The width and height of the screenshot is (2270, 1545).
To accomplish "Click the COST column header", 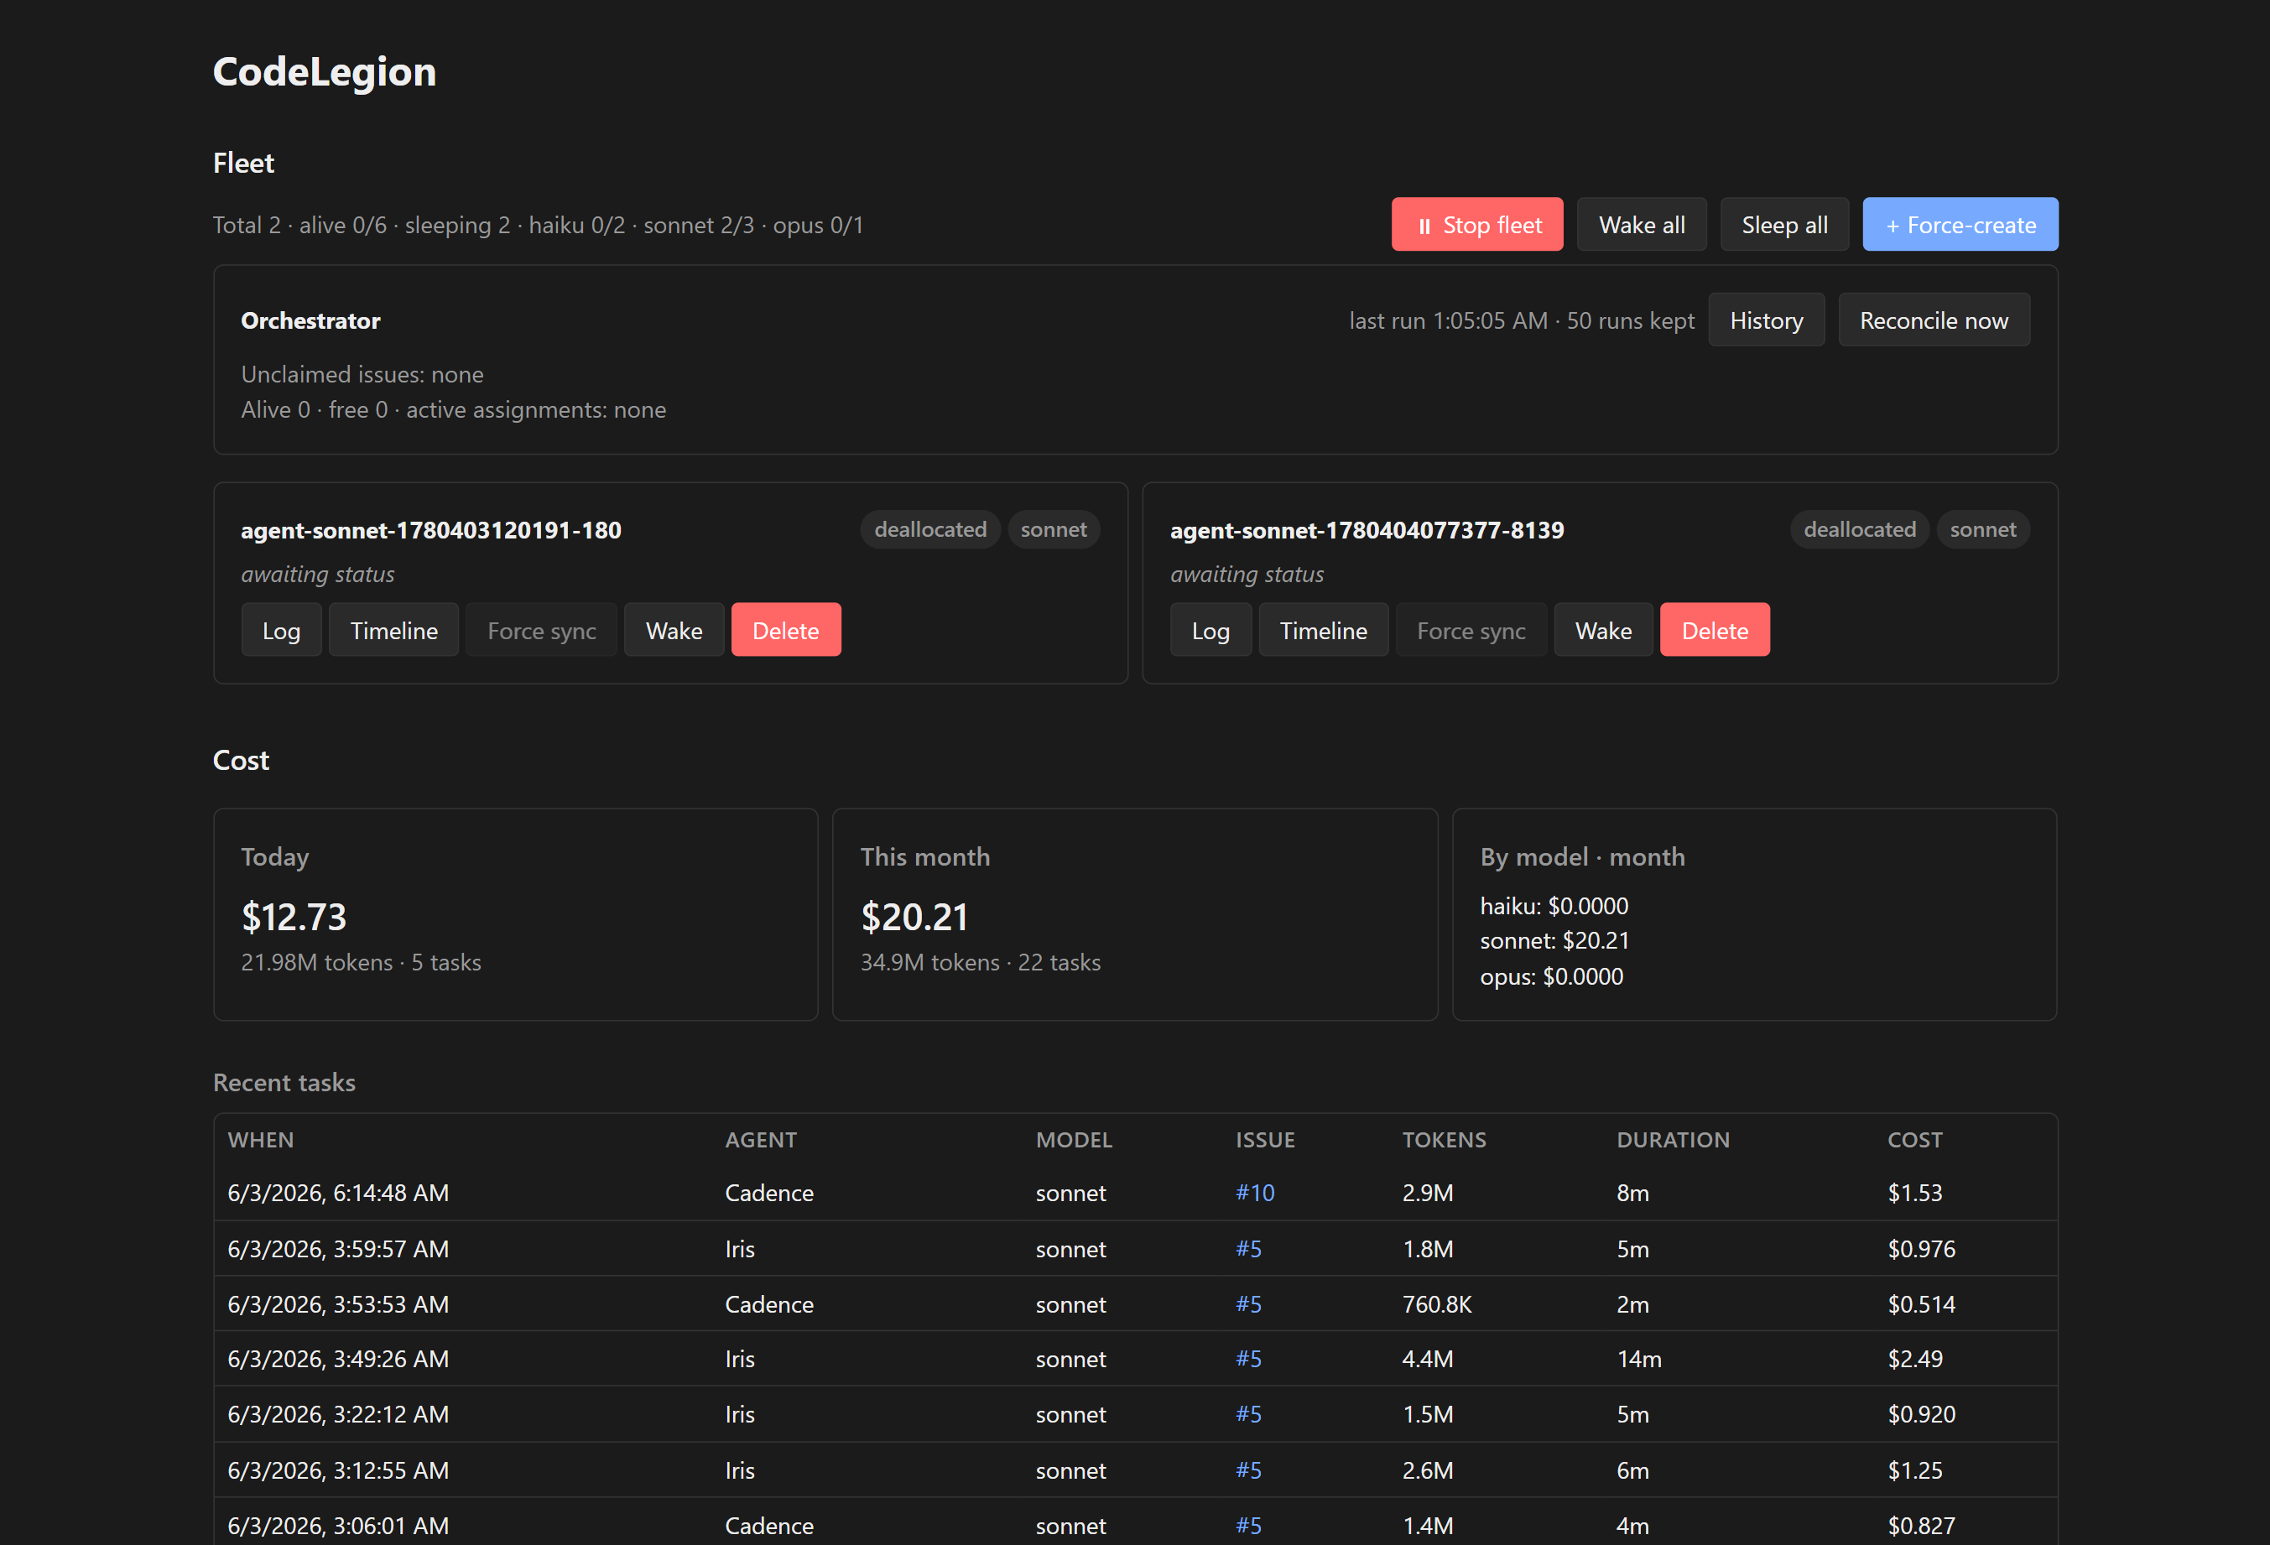I will click(1914, 1140).
